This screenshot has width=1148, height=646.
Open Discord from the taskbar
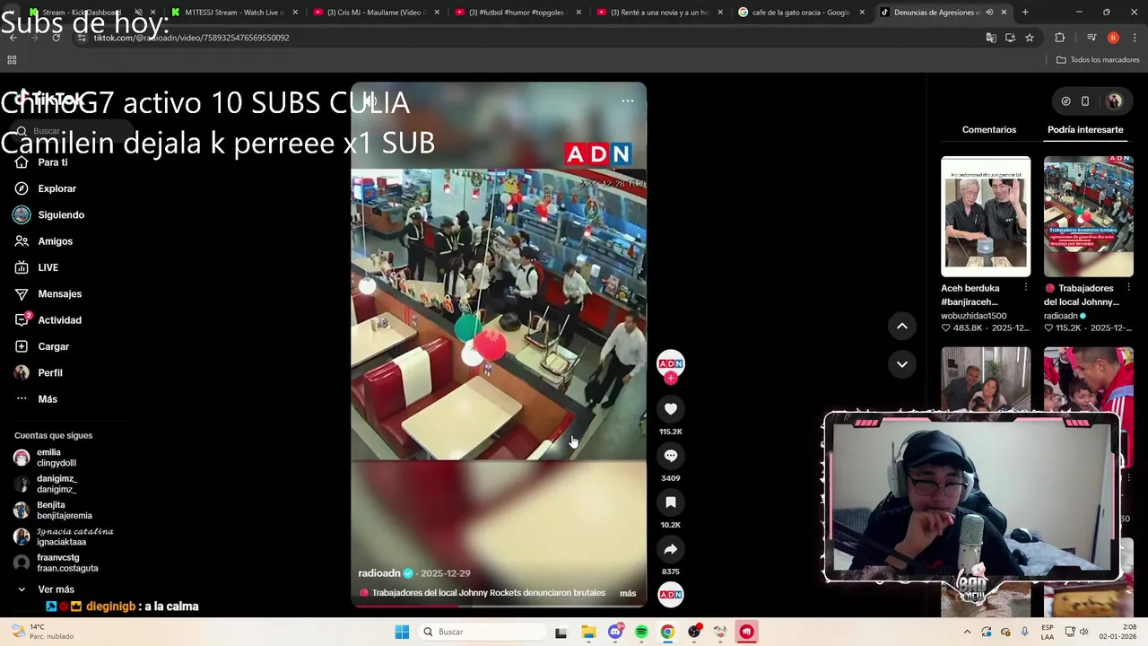coord(615,632)
